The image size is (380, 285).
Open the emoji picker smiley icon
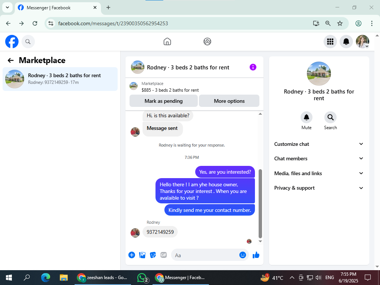(243, 255)
